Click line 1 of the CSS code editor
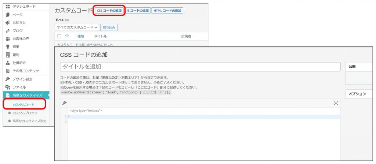The image size is (376, 164). pos(204,117)
